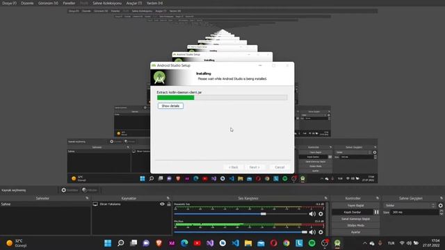Mute Mic/Aux with its speaker icon

[312, 232]
